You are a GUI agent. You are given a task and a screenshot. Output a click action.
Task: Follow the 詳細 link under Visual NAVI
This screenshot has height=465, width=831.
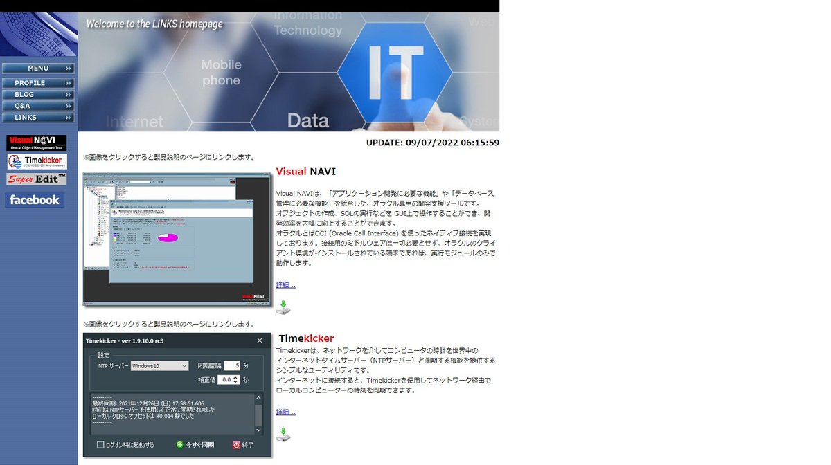[285, 285]
